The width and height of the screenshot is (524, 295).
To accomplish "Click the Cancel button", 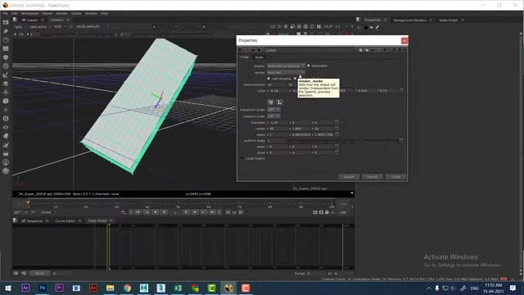I will (372, 177).
